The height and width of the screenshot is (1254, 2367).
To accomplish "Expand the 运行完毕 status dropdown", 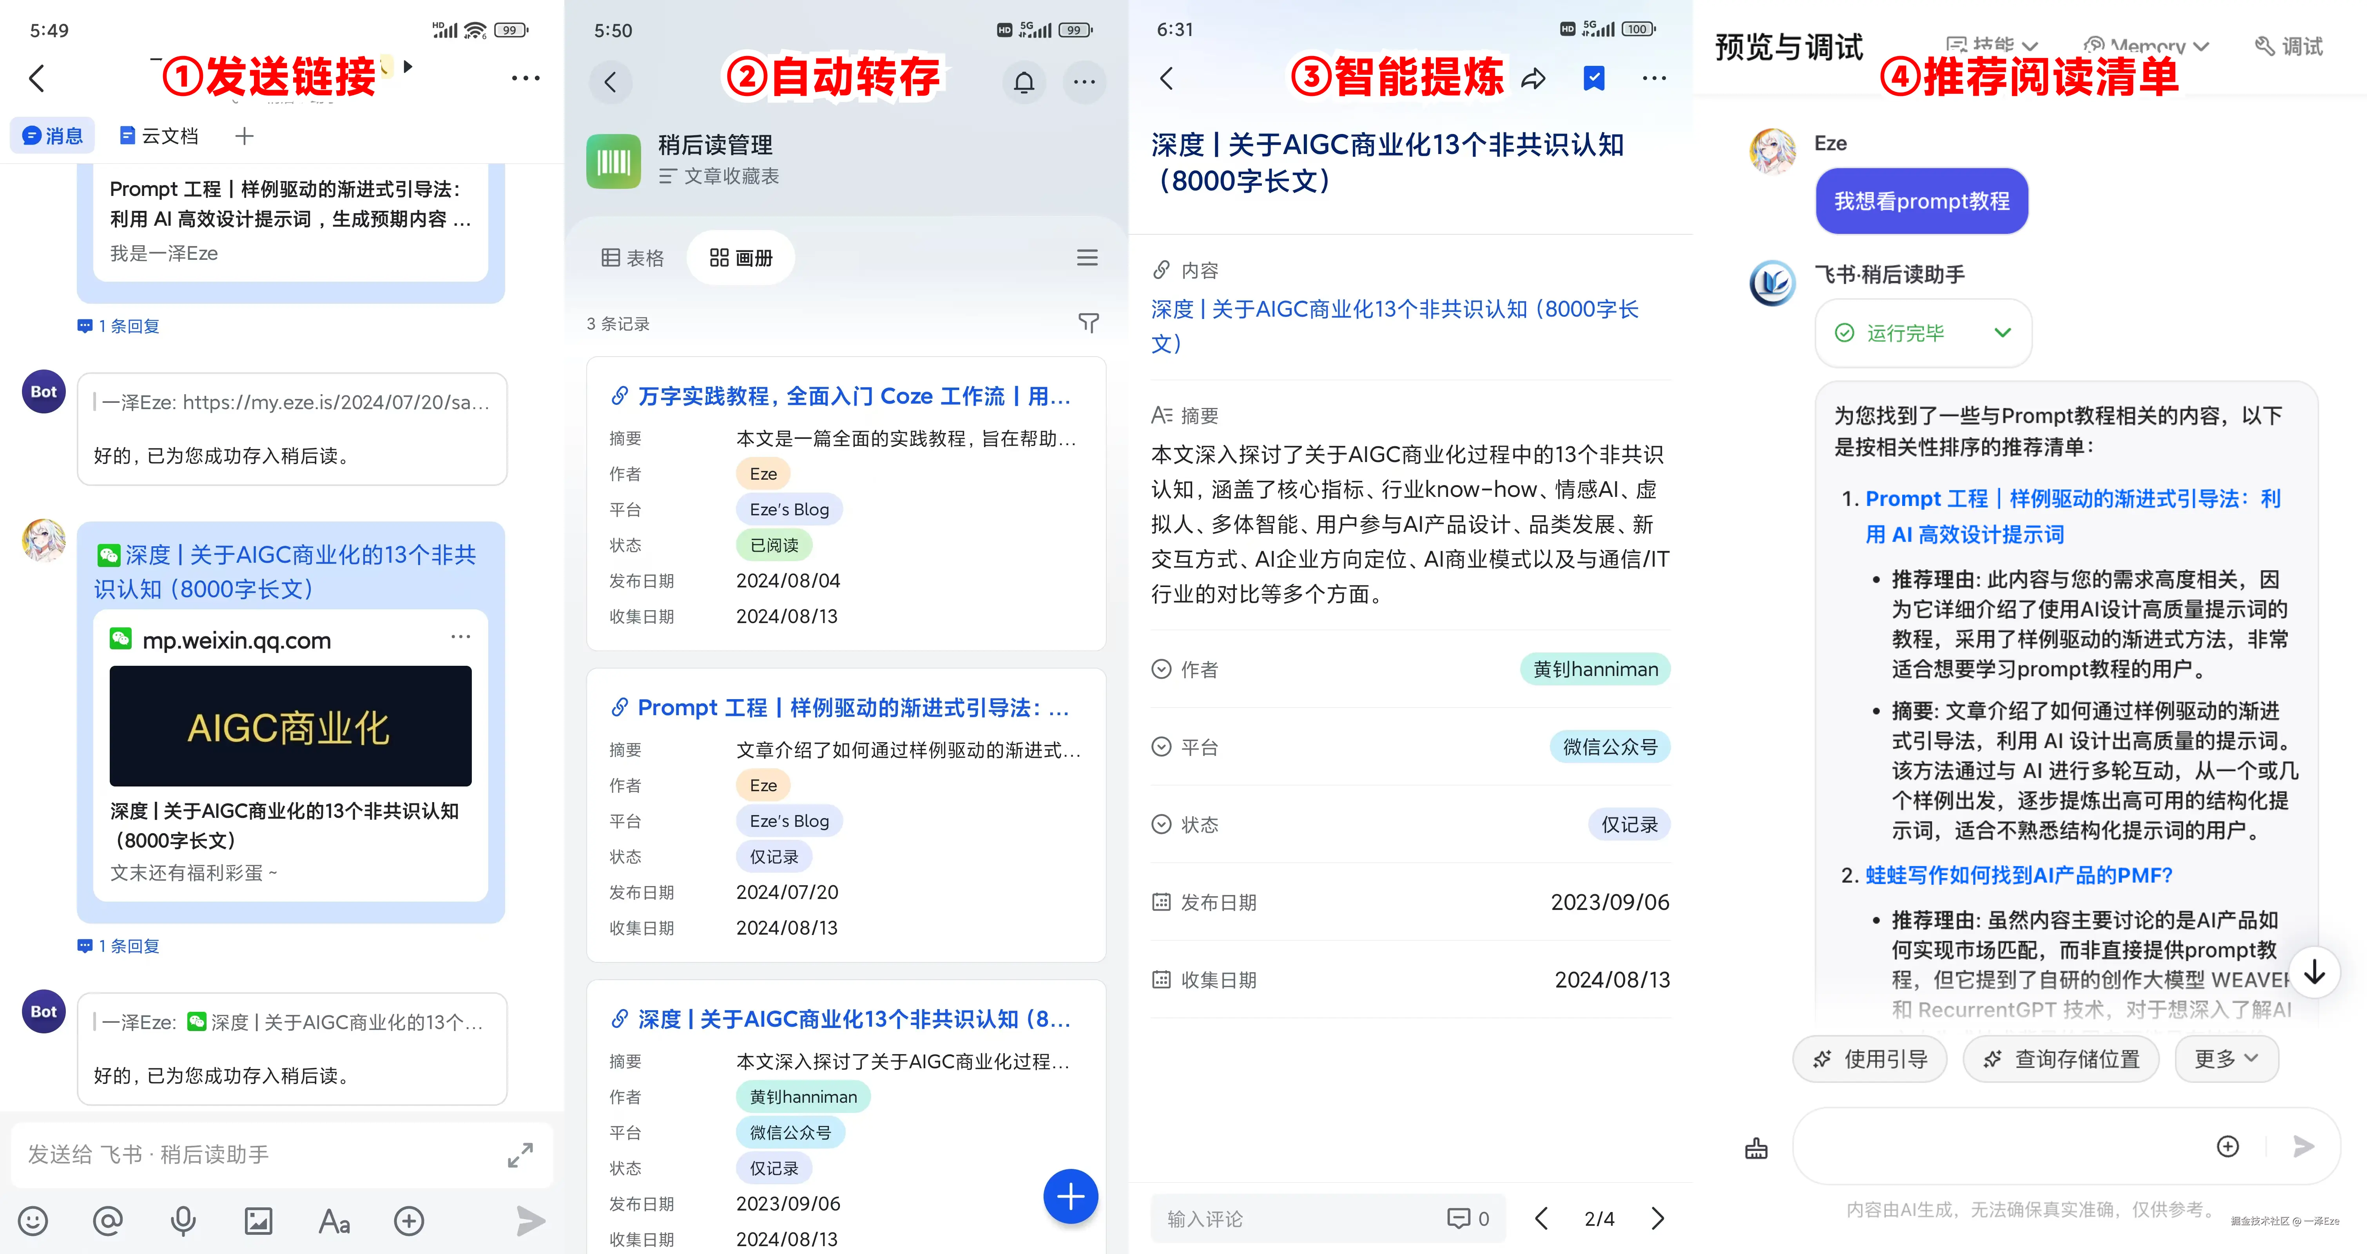I will [x=2002, y=333].
